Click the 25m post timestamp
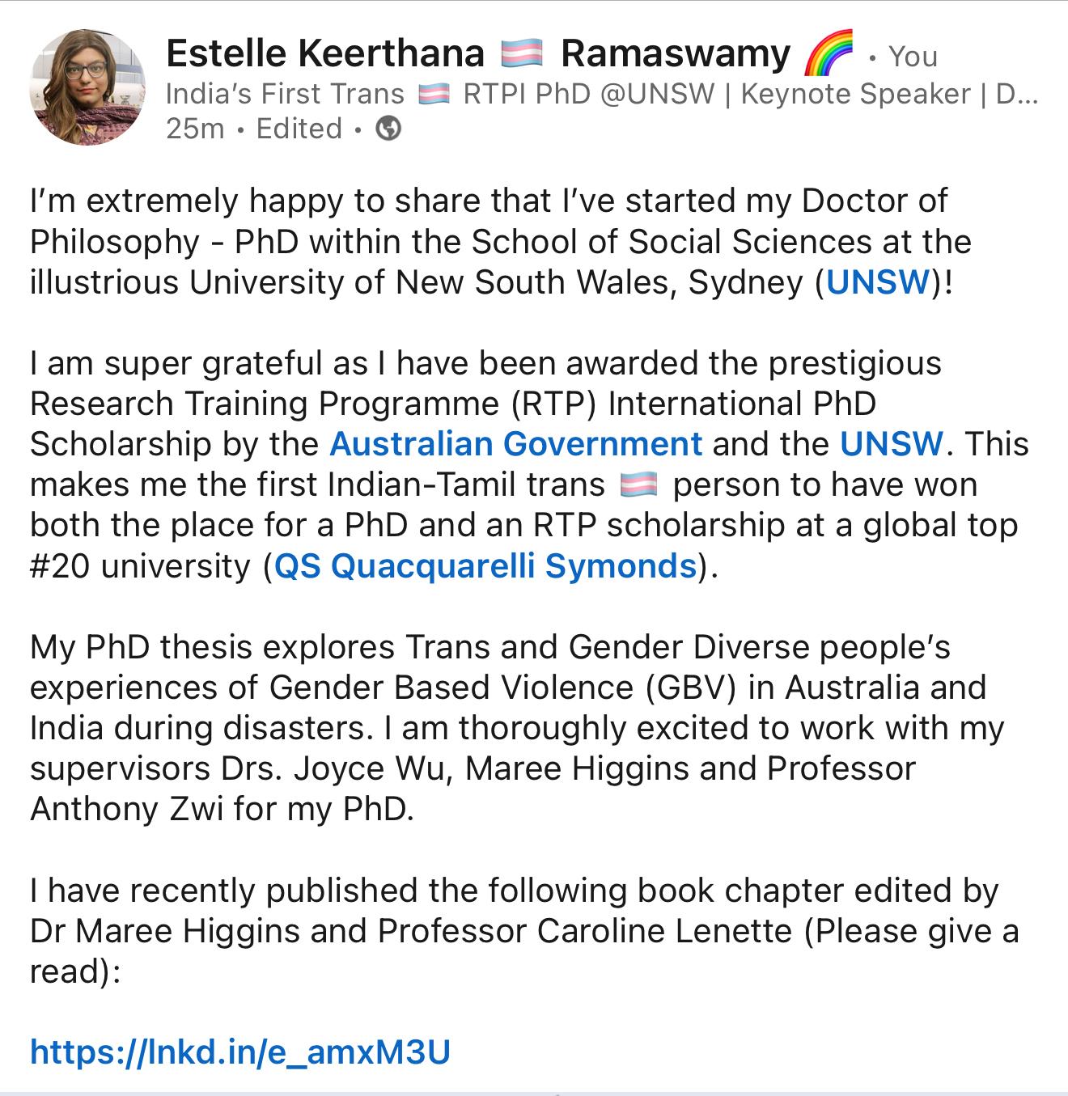 (194, 129)
